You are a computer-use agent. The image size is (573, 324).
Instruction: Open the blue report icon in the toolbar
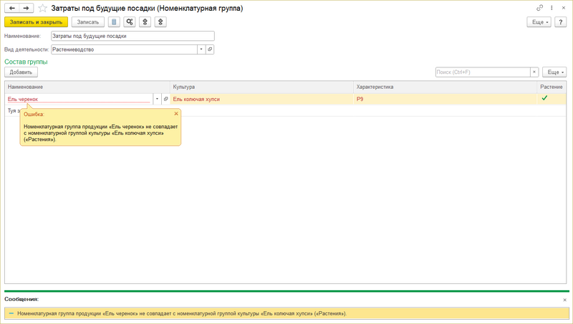pyautogui.click(x=114, y=22)
